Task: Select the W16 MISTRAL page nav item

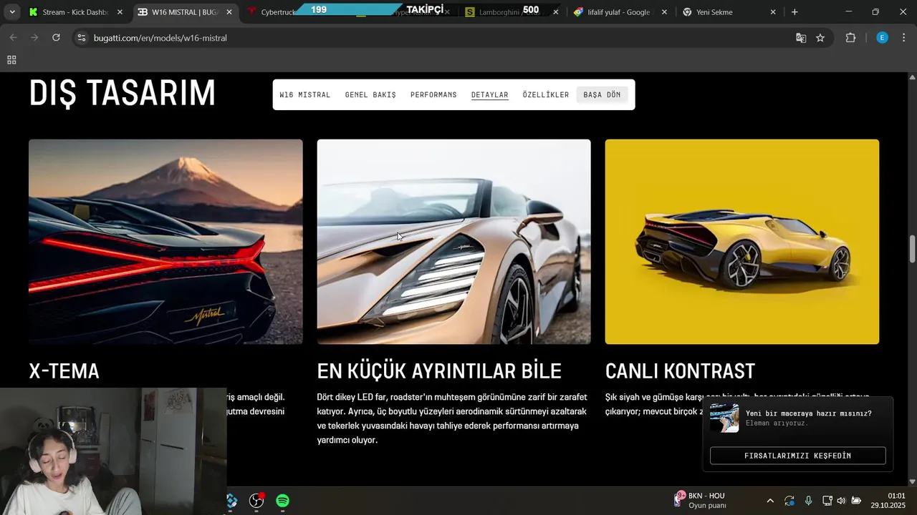Action: click(305, 94)
